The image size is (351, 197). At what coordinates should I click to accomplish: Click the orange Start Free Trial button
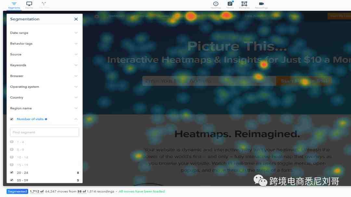(304, 81)
